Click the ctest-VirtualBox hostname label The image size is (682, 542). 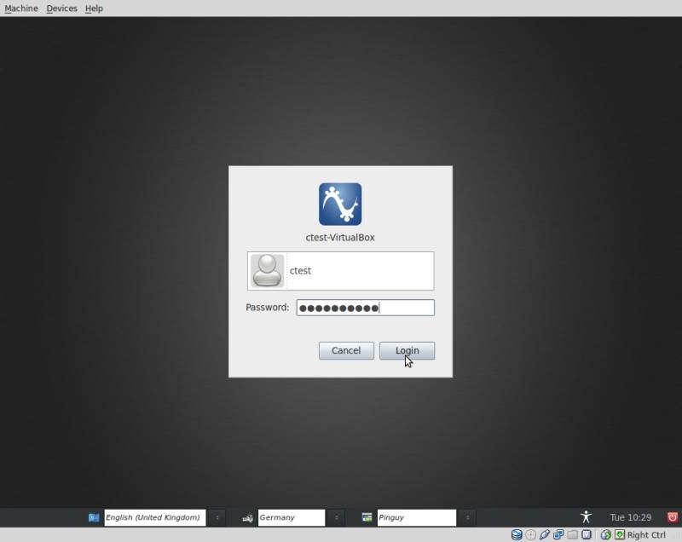[340, 237]
